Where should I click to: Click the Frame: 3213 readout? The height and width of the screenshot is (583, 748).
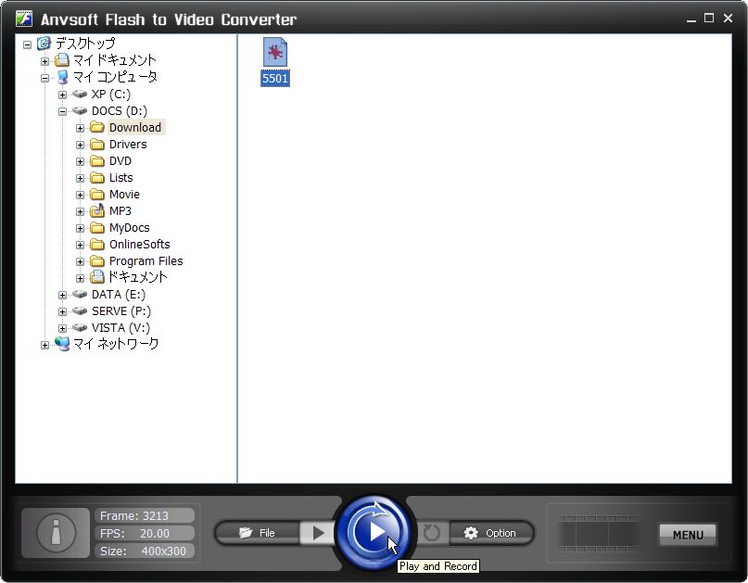tap(145, 515)
